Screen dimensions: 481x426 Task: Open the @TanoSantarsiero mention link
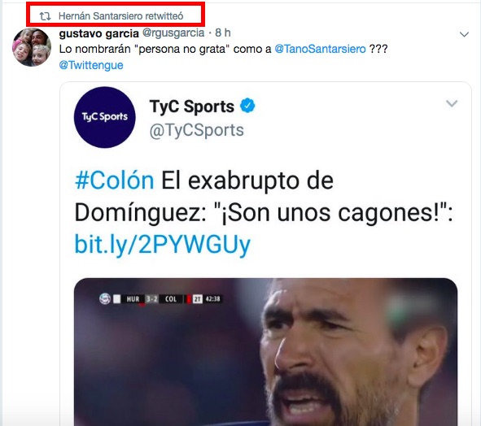pos(320,49)
